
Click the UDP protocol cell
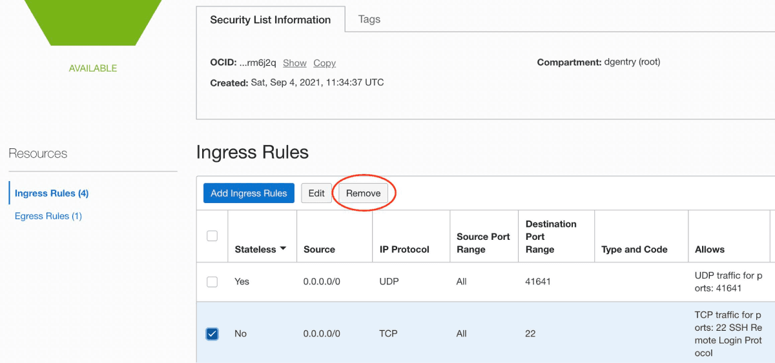coord(389,282)
